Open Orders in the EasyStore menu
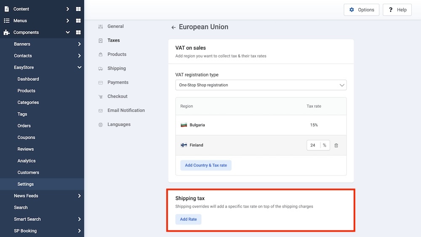The height and width of the screenshot is (237, 421). tap(24, 126)
